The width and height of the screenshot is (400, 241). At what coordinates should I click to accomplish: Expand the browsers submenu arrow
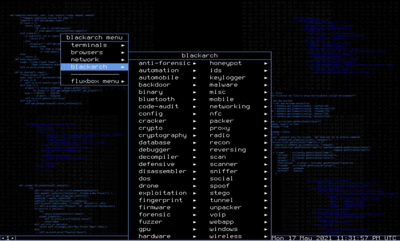(x=123, y=52)
